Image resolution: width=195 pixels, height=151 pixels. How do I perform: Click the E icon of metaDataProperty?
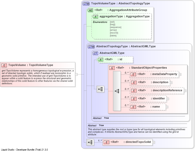133,74
